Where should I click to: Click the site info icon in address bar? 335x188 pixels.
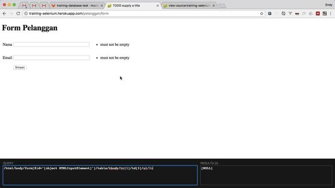coord(26,14)
